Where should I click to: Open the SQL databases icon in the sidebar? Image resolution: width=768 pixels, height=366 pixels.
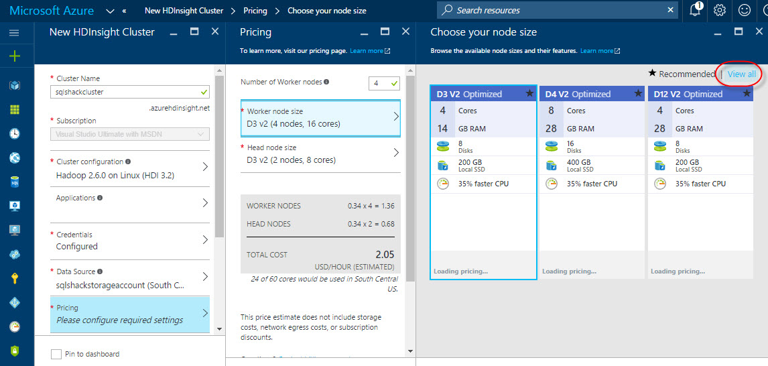pos(15,182)
